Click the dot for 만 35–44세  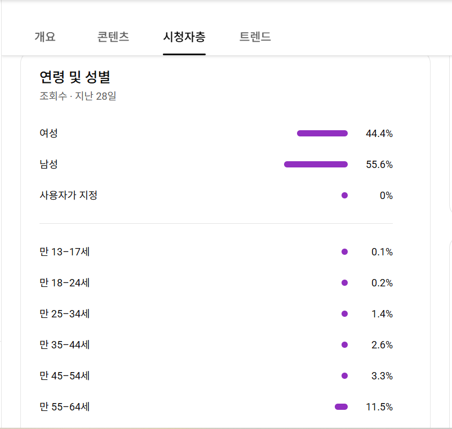344,345
